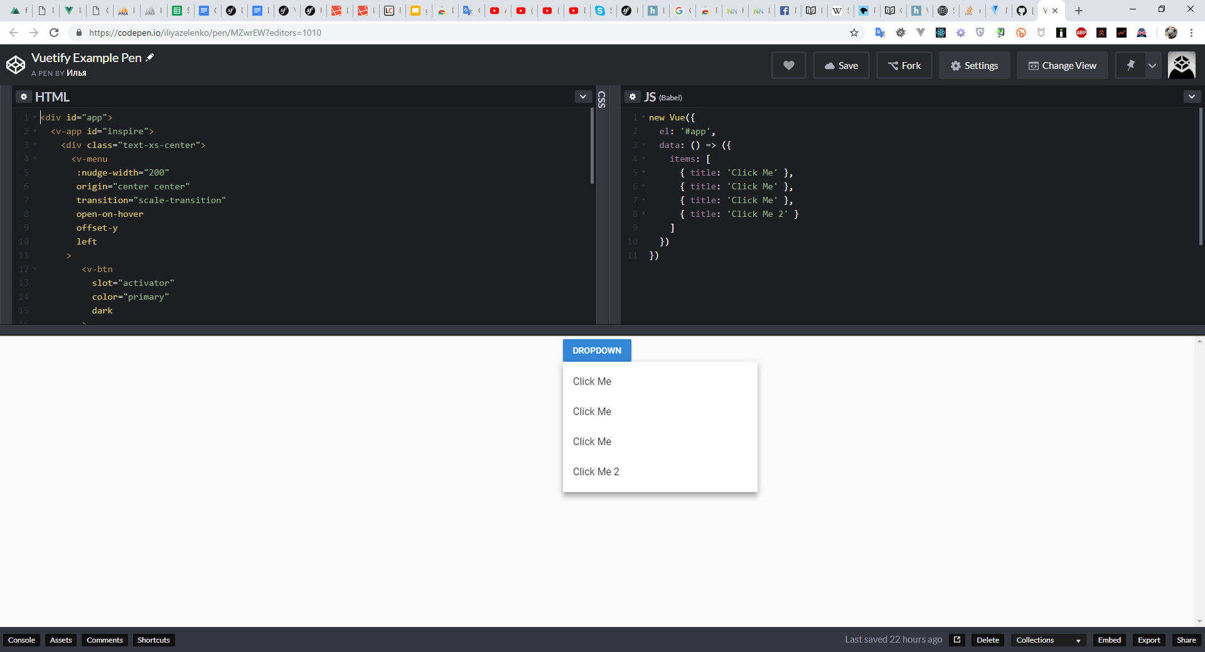Fork this pen

coord(904,65)
